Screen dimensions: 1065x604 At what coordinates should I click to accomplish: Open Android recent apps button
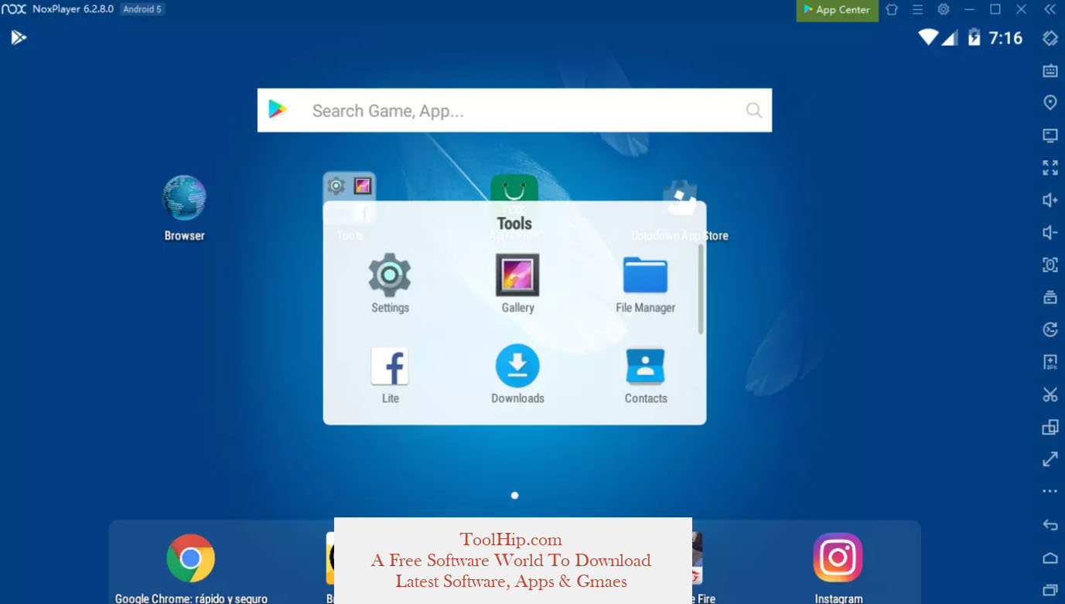pos(1050,590)
